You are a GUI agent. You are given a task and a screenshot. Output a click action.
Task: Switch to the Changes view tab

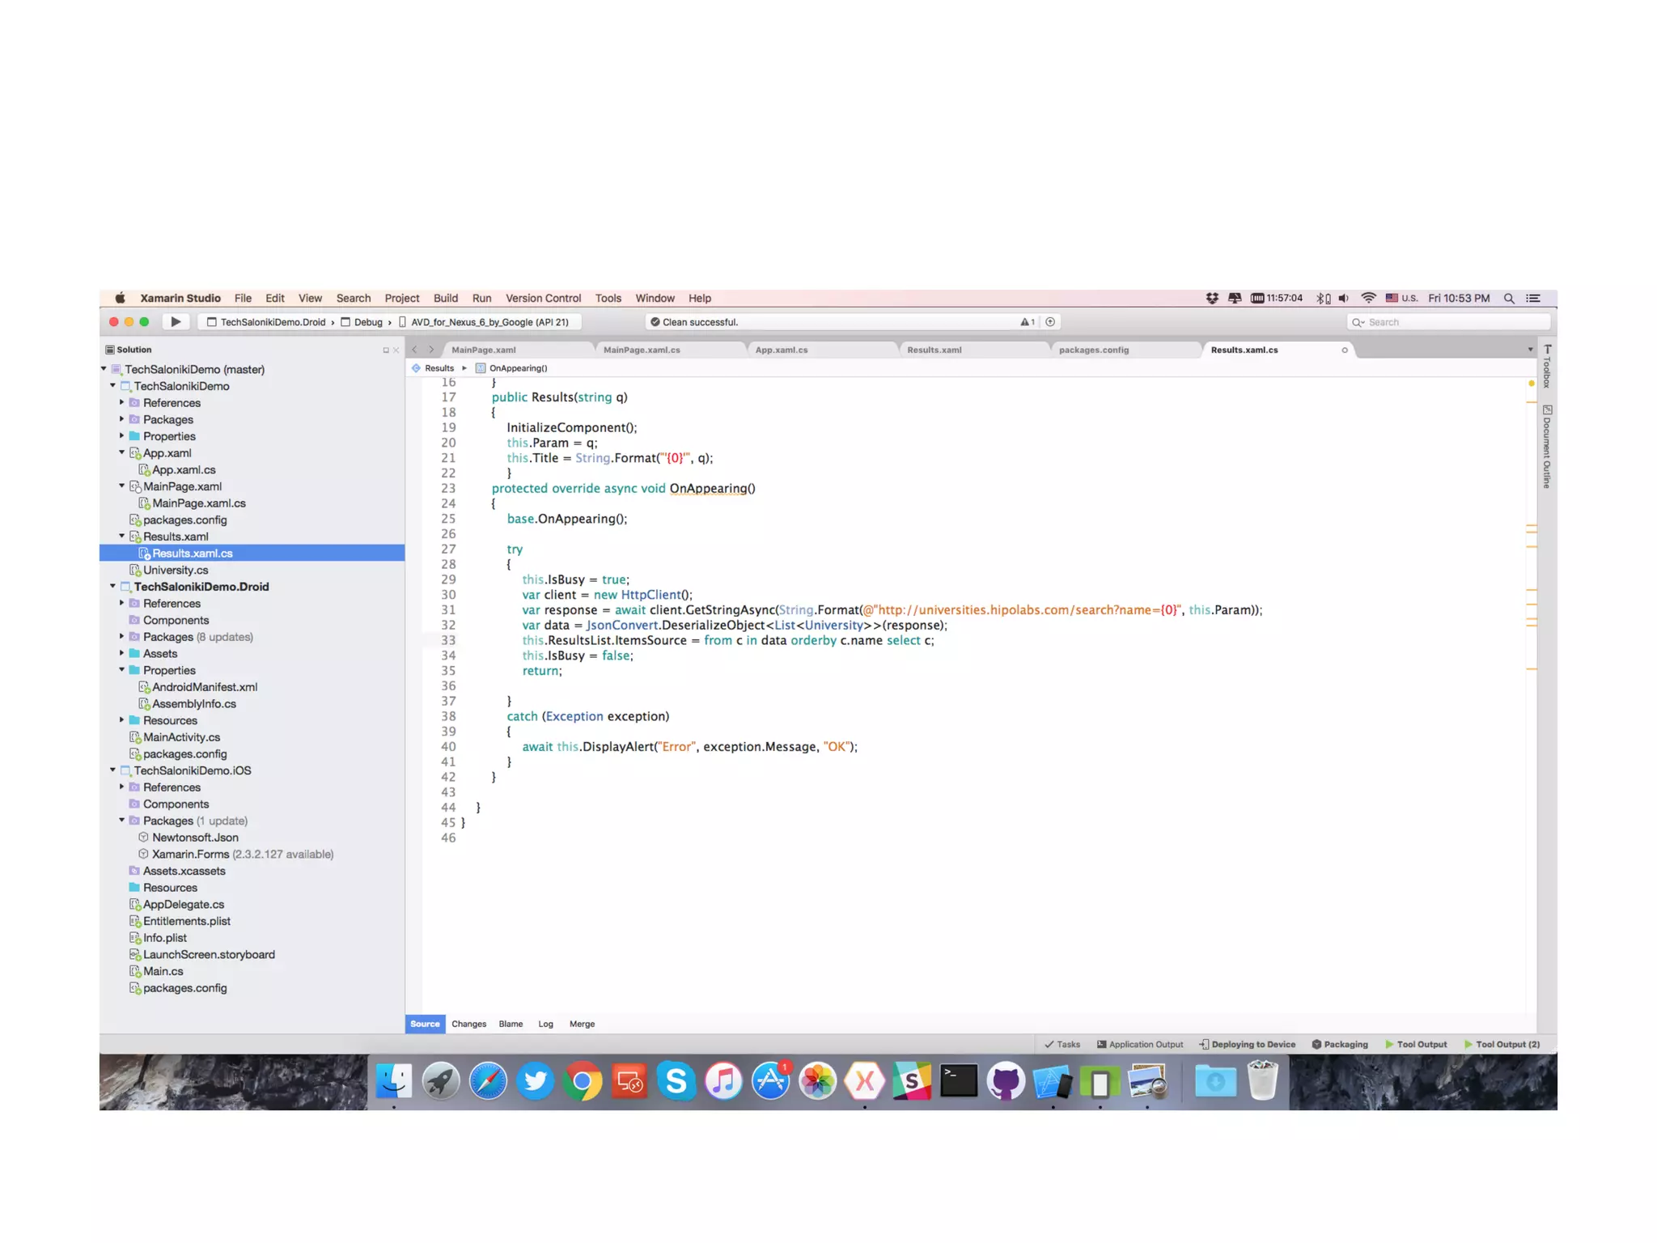coord(468,1024)
